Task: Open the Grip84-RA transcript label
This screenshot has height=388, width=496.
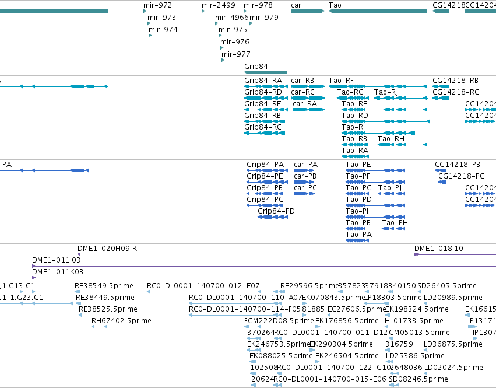Action: point(263,81)
